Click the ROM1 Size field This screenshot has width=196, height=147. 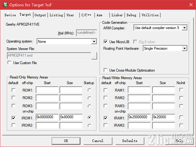click(x=71, y=90)
